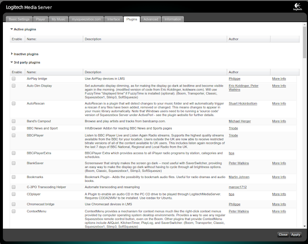
Task: Switch to the My Music tab
Action: (59, 19)
